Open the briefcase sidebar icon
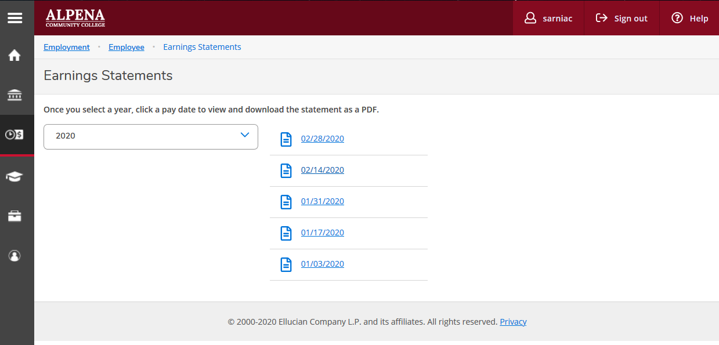This screenshot has height=345, width=719. point(15,216)
